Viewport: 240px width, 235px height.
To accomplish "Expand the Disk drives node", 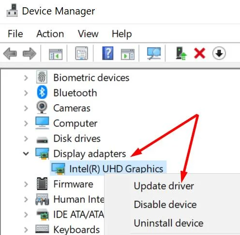I will tap(26, 138).
